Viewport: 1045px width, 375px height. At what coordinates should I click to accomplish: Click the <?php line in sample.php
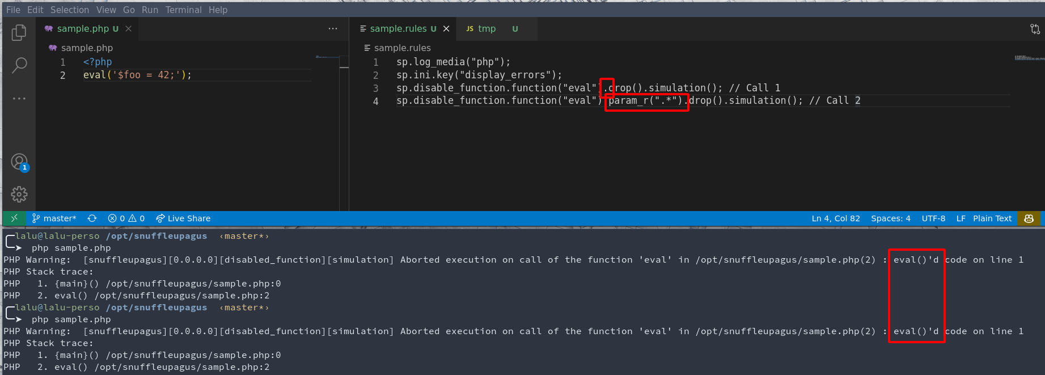coord(98,62)
